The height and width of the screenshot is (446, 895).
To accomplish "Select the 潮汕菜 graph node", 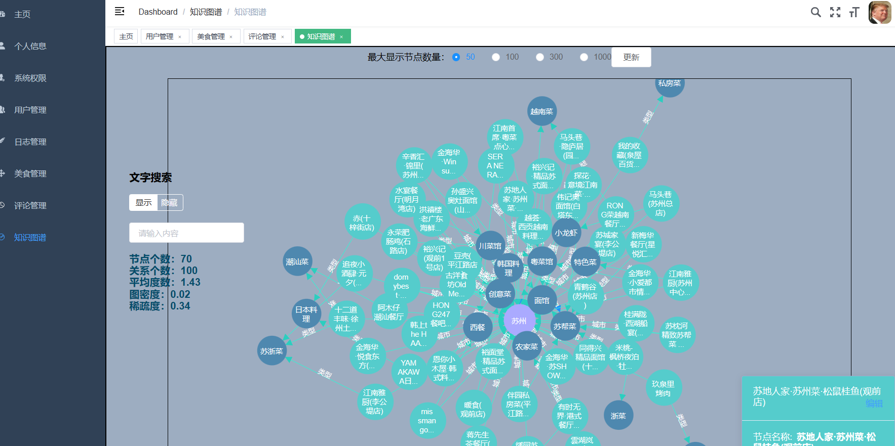I will (x=297, y=261).
